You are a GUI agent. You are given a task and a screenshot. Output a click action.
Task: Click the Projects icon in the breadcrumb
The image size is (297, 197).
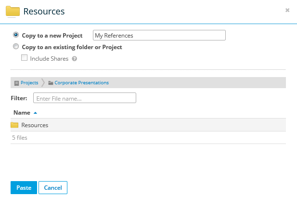(16, 83)
